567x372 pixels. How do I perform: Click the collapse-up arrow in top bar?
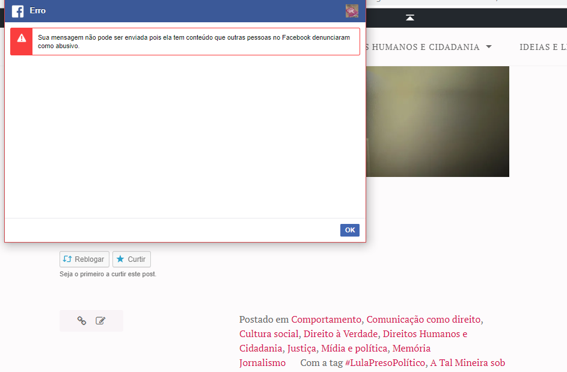click(x=409, y=18)
